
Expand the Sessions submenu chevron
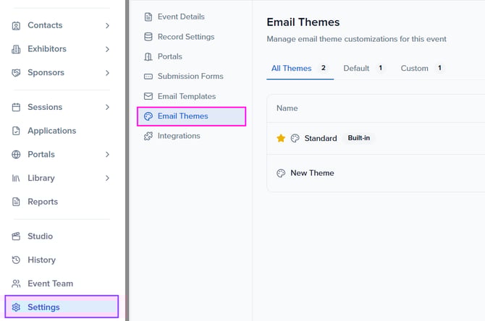(x=107, y=107)
